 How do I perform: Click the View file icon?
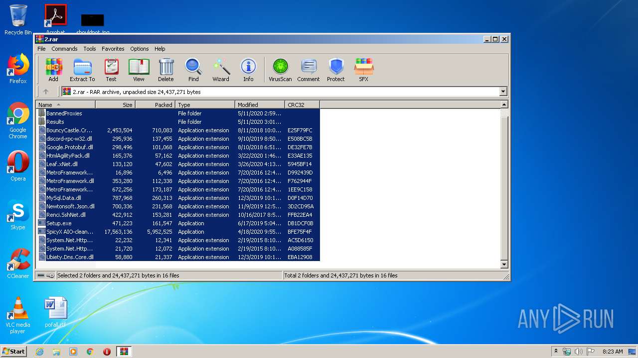(x=139, y=70)
